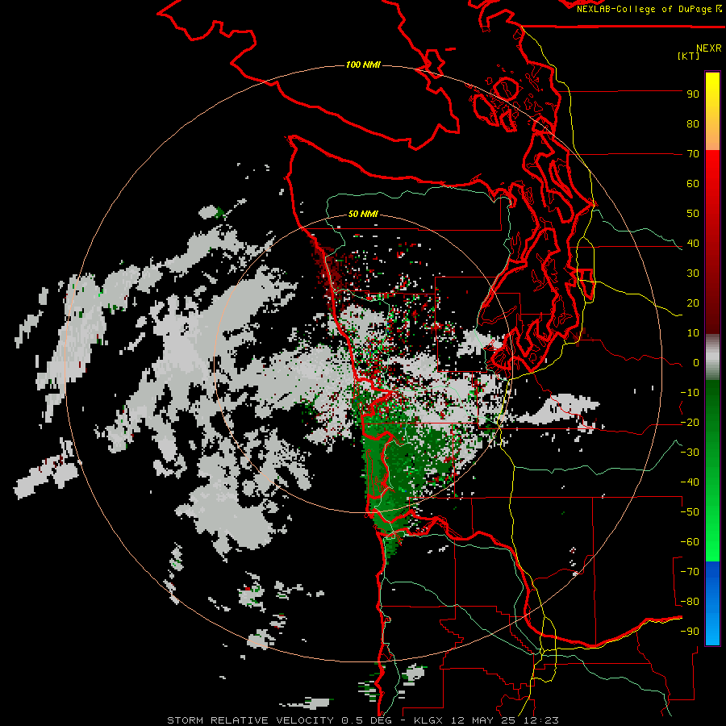Click the -70 label on velocity scale
Image resolution: width=726 pixels, height=726 pixels.
click(x=690, y=572)
